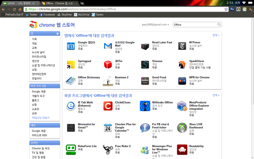Expand the pwy1608@gmail.com account dropdown
Viewport: 254px width, 159px height.
click(155, 24)
